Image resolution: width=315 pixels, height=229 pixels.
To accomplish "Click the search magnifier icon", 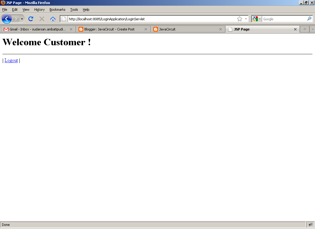I will tap(309, 19).
